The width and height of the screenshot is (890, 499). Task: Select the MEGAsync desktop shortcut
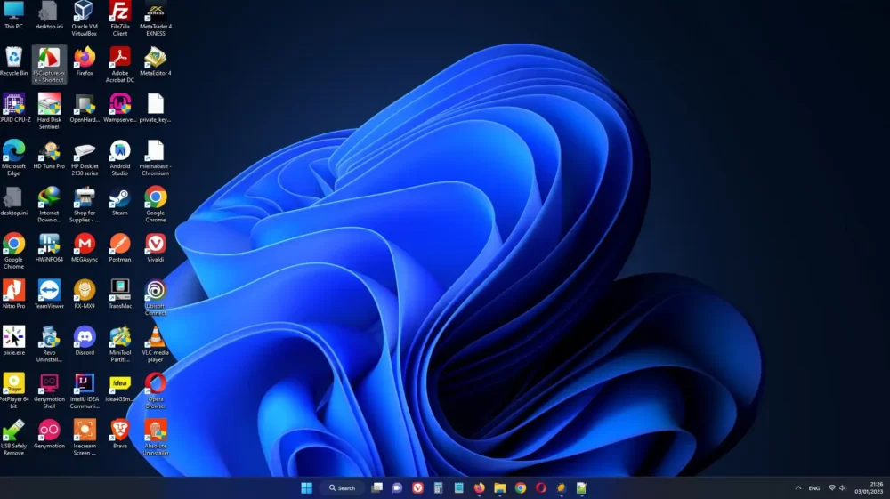(85, 248)
